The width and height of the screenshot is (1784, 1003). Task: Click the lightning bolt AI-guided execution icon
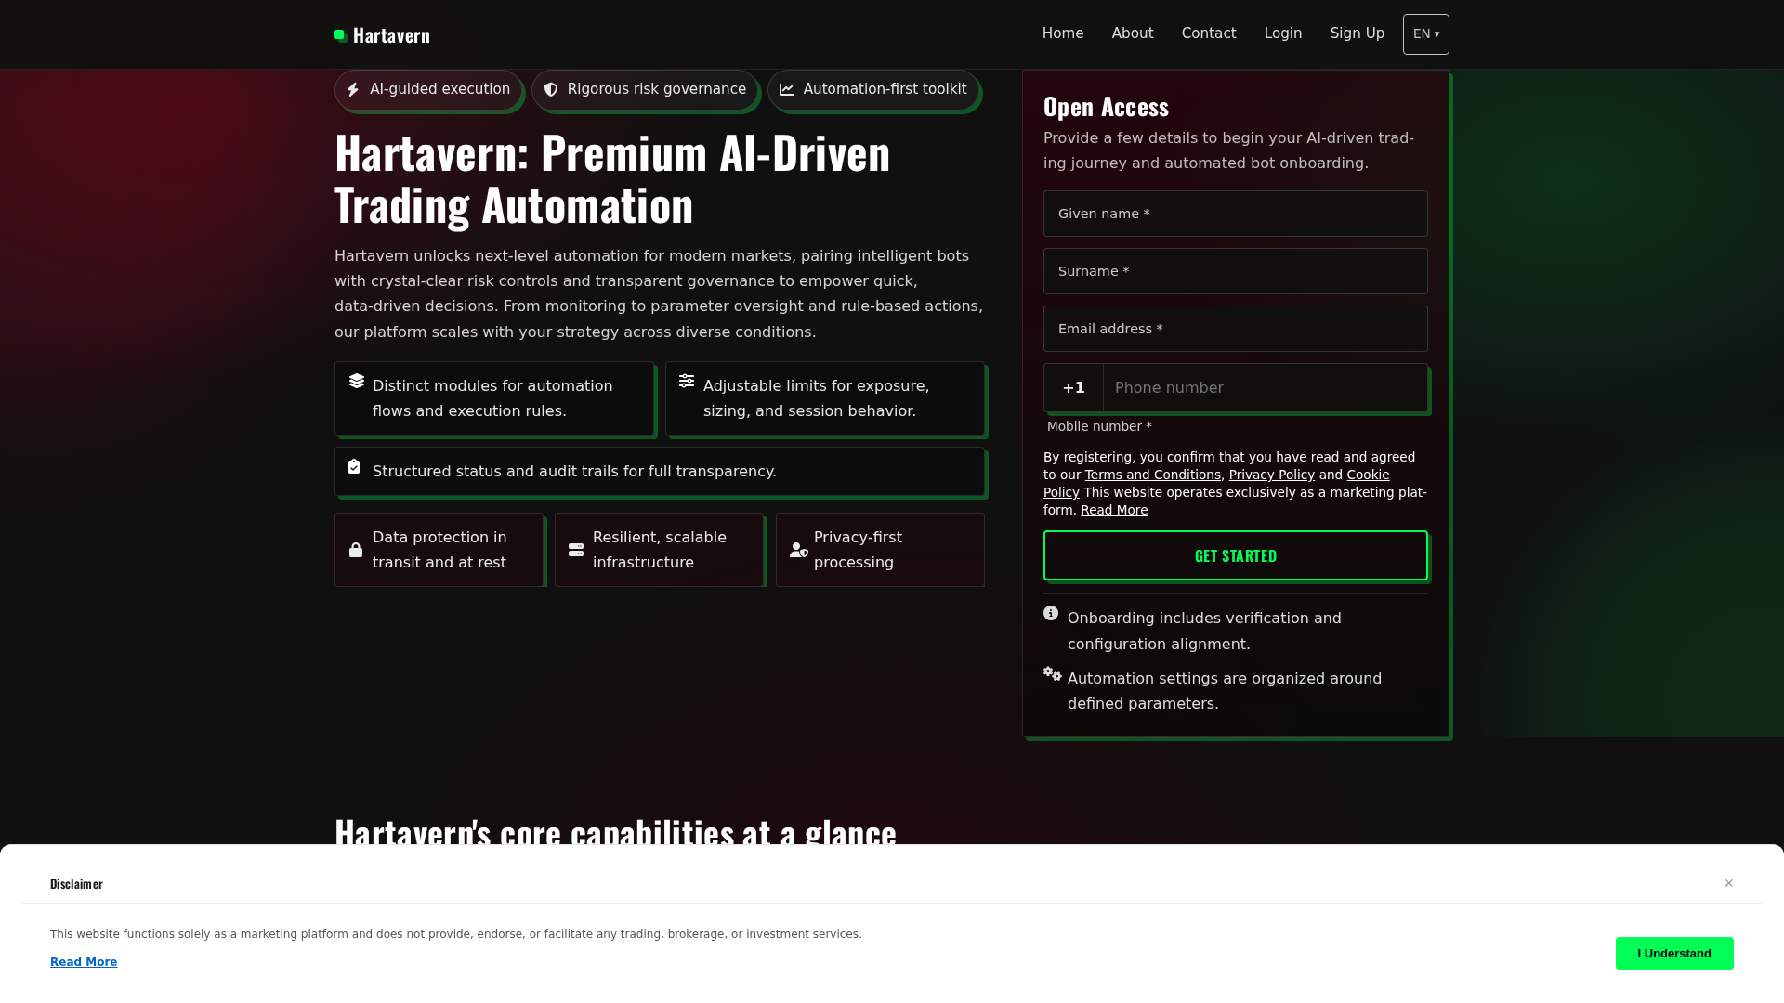click(353, 89)
